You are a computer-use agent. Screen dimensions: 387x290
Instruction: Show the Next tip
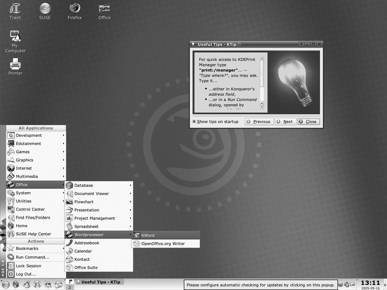click(286, 121)
